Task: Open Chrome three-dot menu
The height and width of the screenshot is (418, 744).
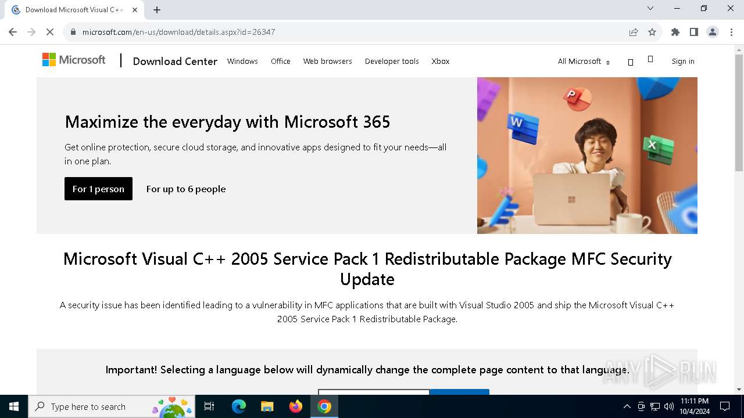Action: pos(731,32)
